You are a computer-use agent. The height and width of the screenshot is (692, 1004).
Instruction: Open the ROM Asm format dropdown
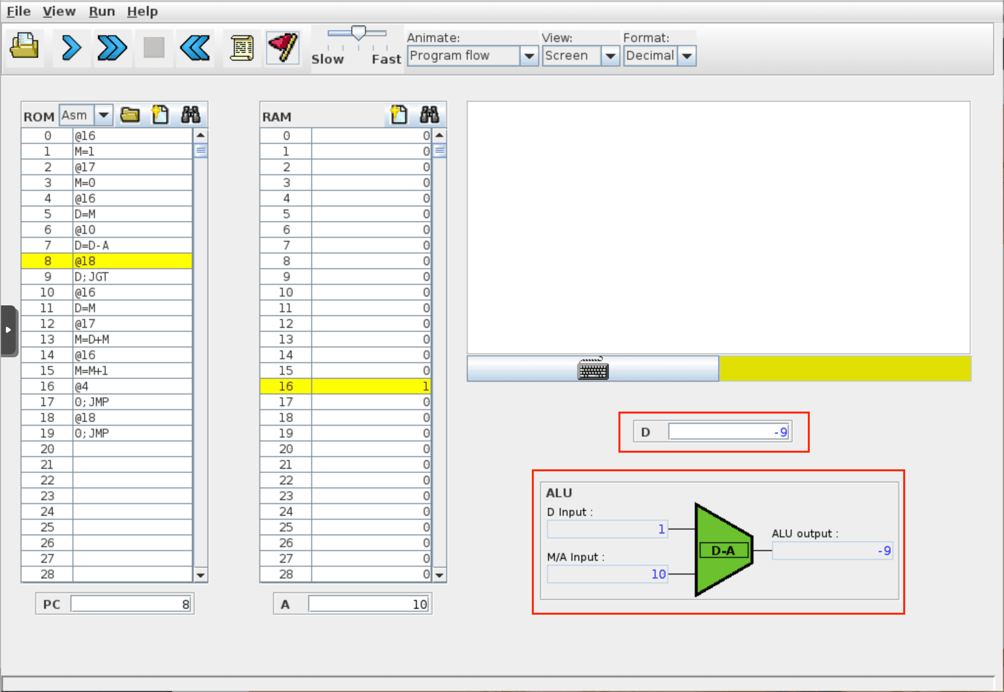coord(103,115)
